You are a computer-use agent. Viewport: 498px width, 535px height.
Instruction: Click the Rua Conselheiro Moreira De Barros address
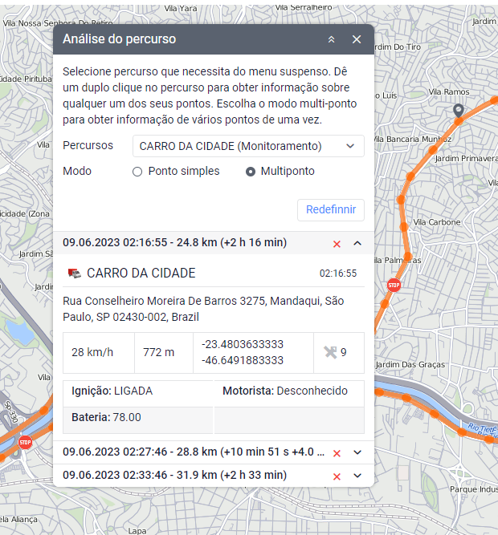pyautogui.click(x=203, y=309)
